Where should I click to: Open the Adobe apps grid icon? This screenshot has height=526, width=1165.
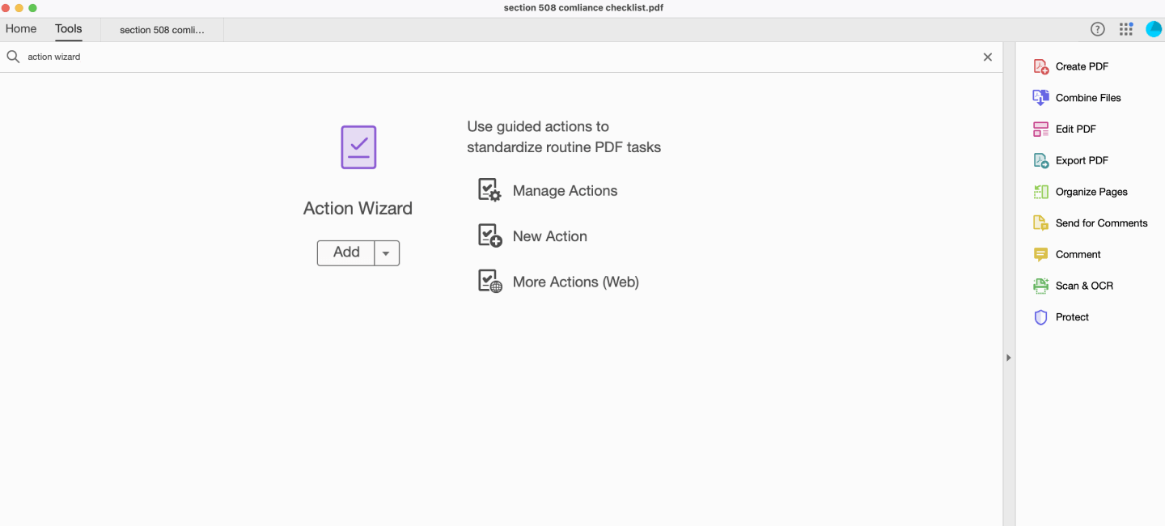pyautogui.click(x=1125, y=28)
